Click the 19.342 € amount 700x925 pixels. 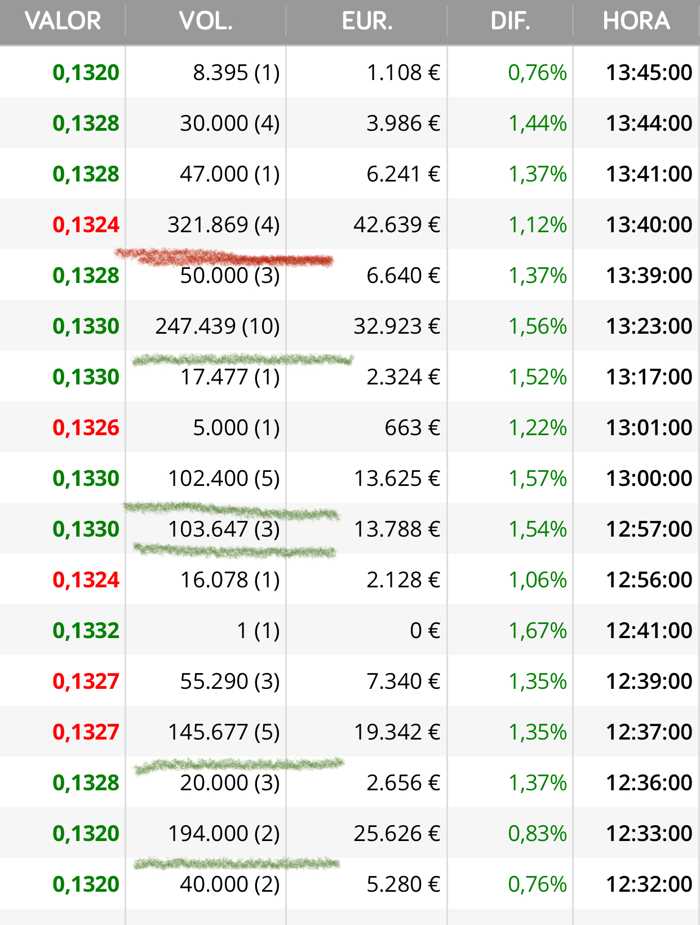point(397,732)
